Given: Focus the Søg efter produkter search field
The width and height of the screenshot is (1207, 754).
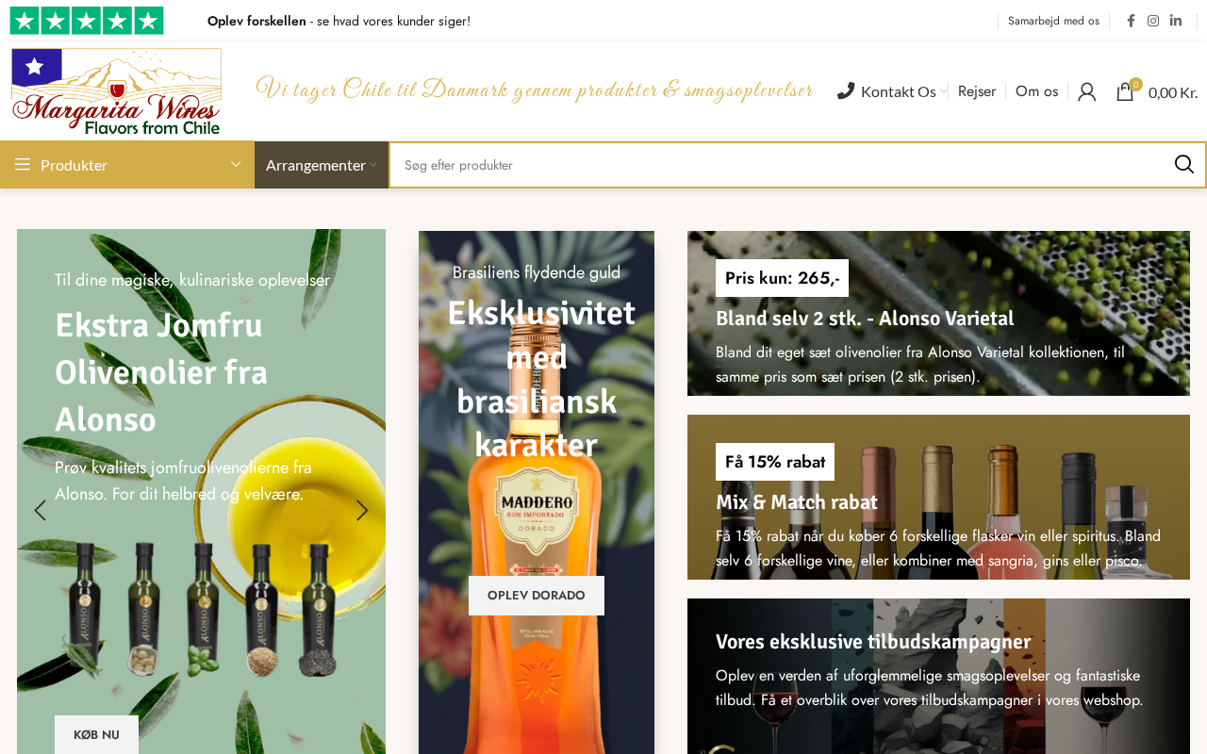Looking at the screenshot, I should (781, 165).
